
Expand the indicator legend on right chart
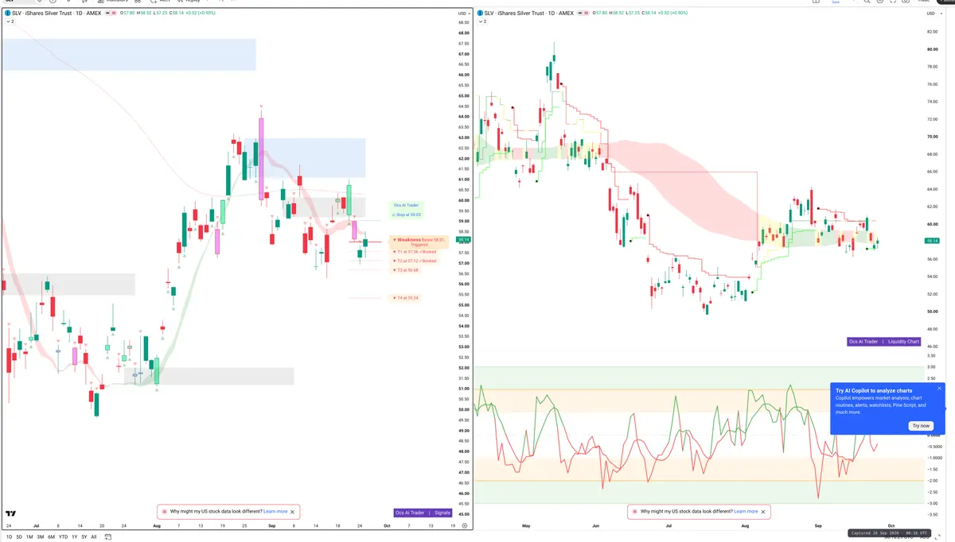click(x=482, y=21)
